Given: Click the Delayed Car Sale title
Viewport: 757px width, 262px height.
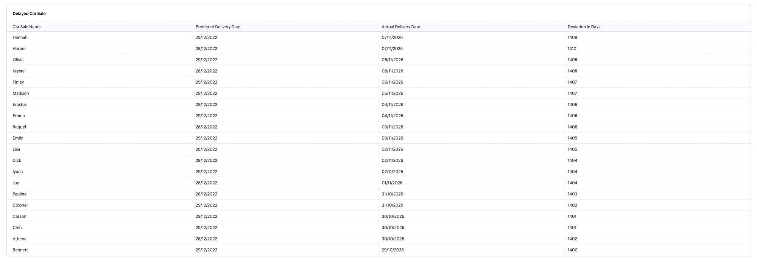Looking at the screenshot, I should click(29, 14).
